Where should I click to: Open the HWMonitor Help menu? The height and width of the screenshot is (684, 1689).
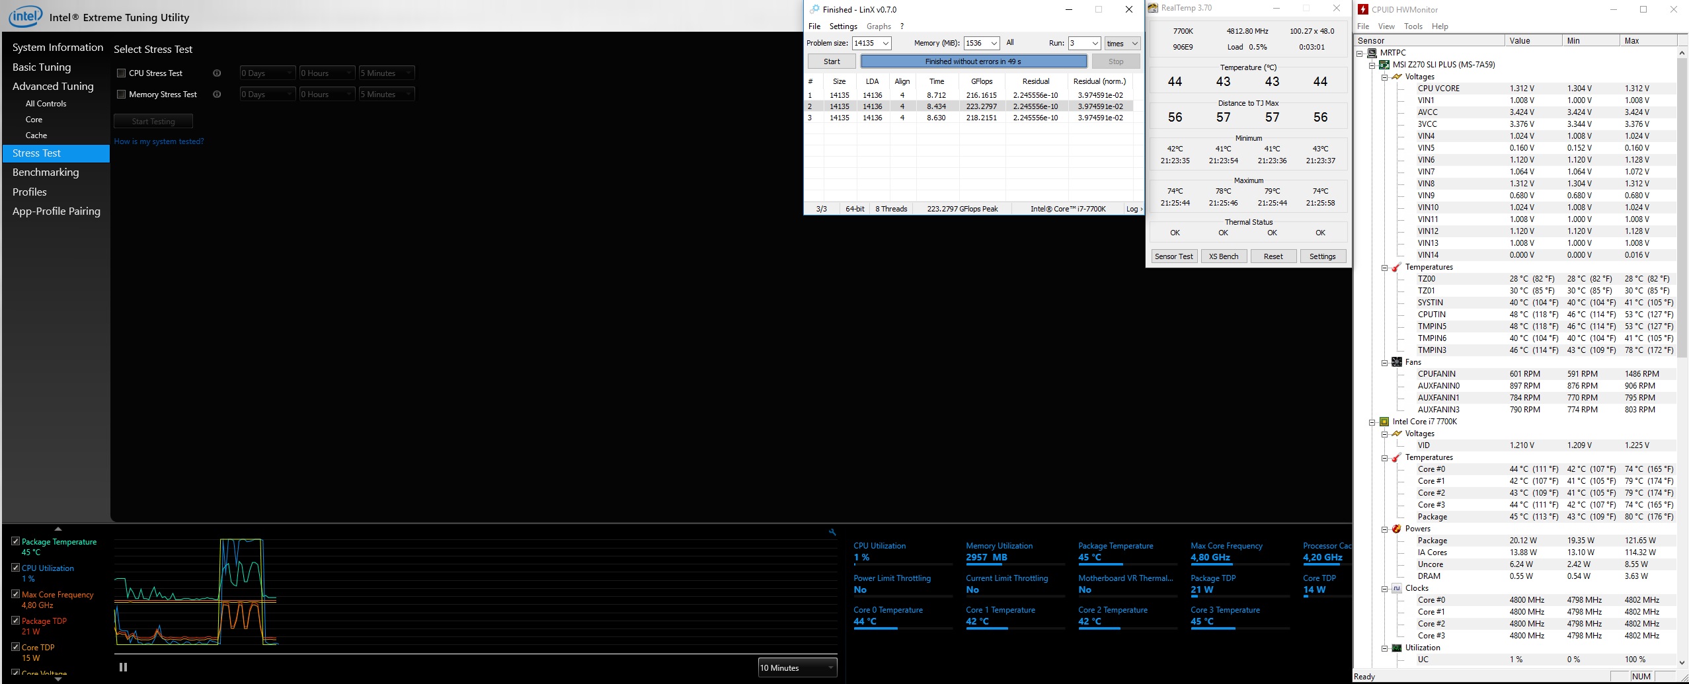click(1440, 26)
